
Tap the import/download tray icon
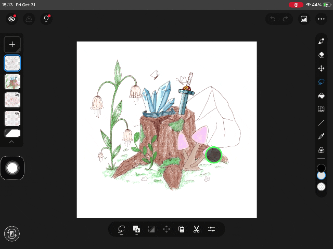point(29,19)
